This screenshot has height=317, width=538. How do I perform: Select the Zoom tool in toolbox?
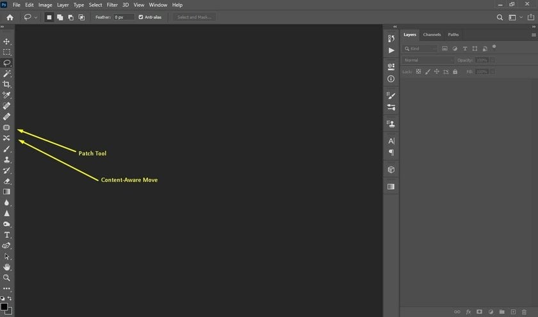[6, 277]
